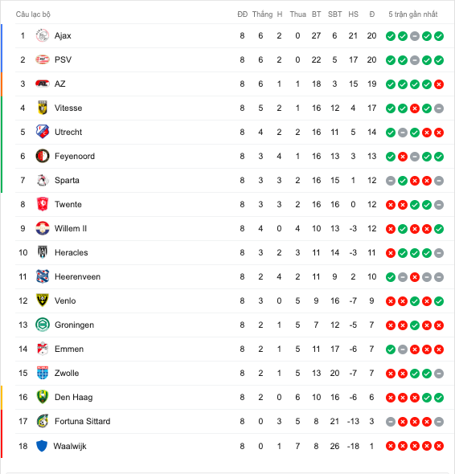Click Ajax's draw result indicator

coord(415,36)
